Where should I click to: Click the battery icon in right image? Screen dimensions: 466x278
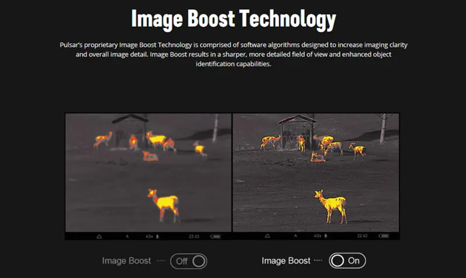[x=384, y=236]
